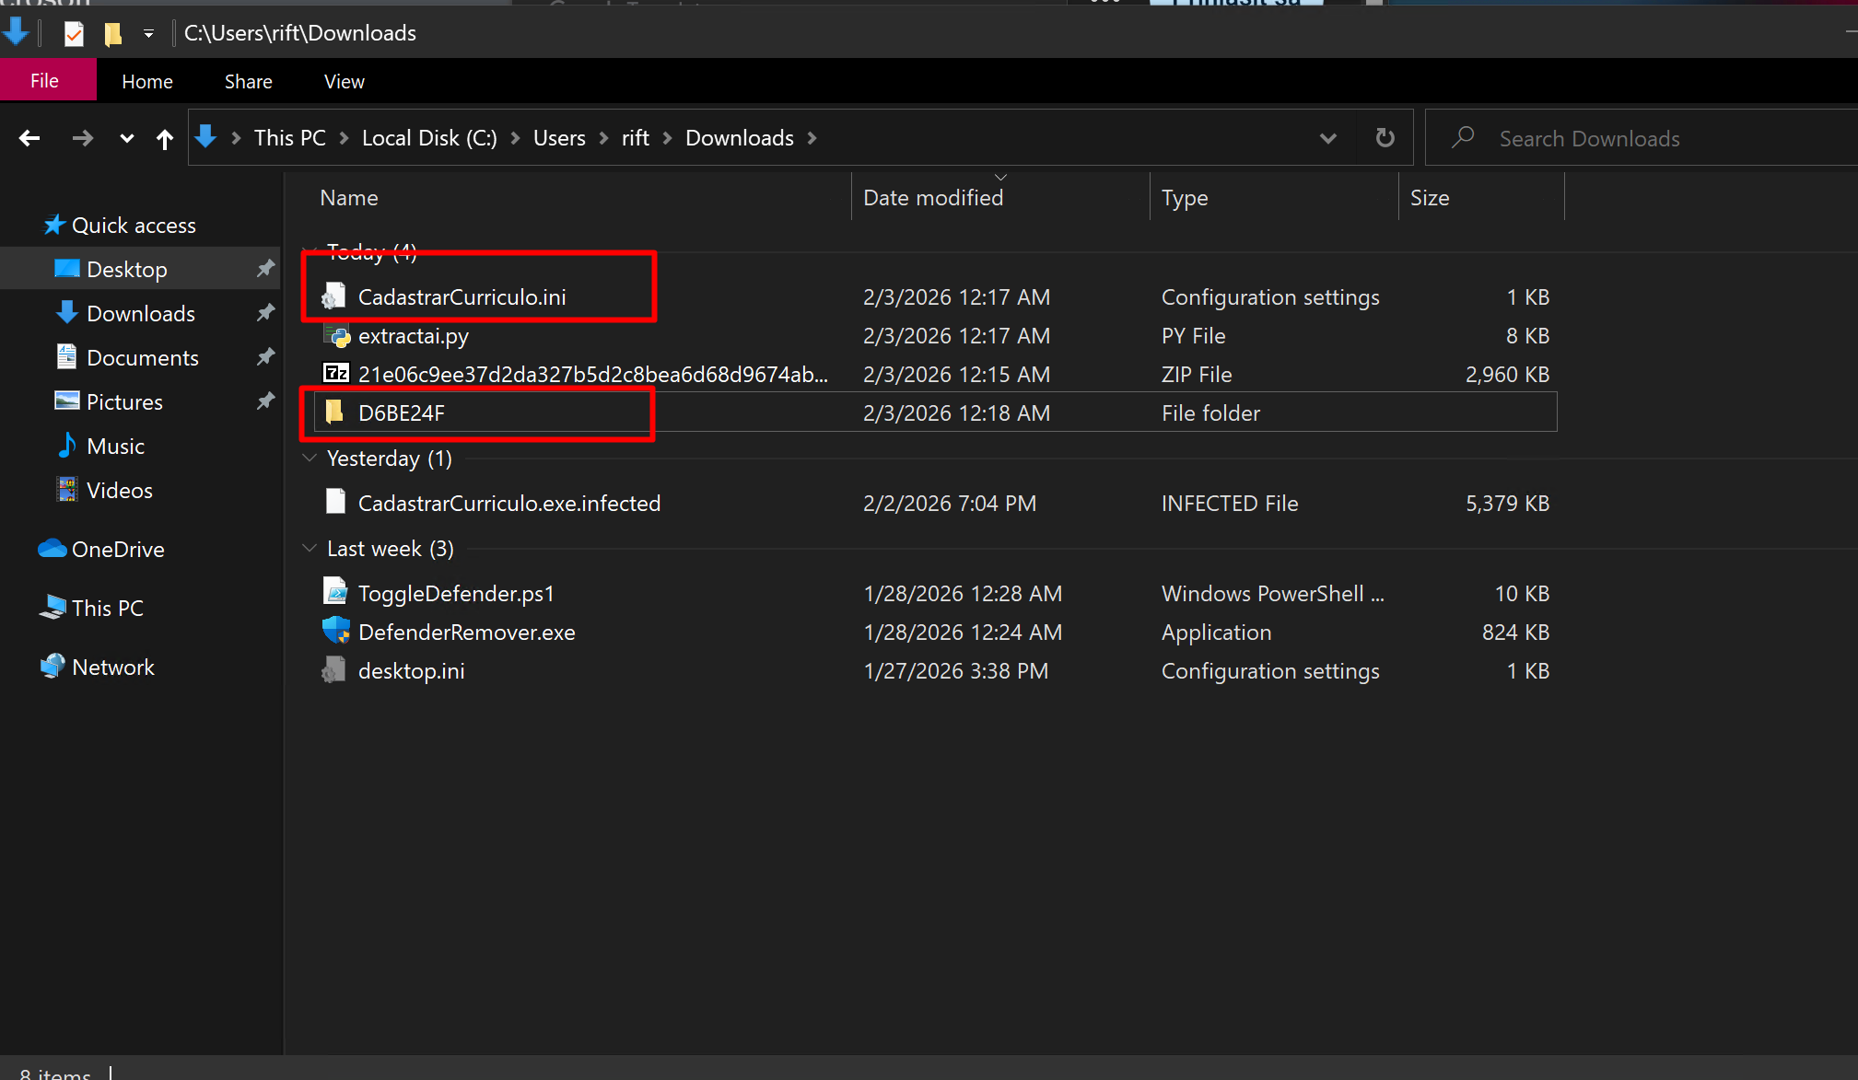The width and height of the screenshot is (1858, 1080).
Task: Select Network in the navigation pane
Action: (x=113, y=668)
